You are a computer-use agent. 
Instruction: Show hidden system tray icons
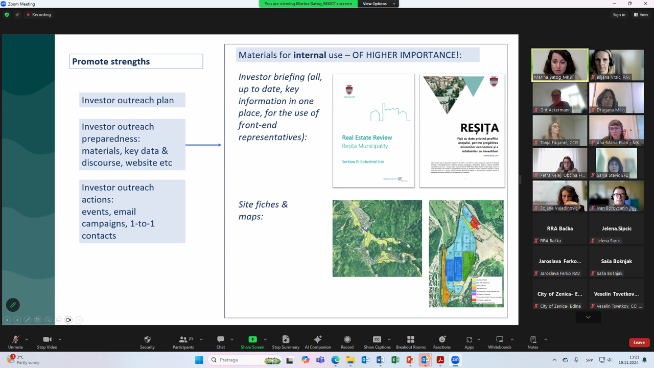(x=554, y=360)
